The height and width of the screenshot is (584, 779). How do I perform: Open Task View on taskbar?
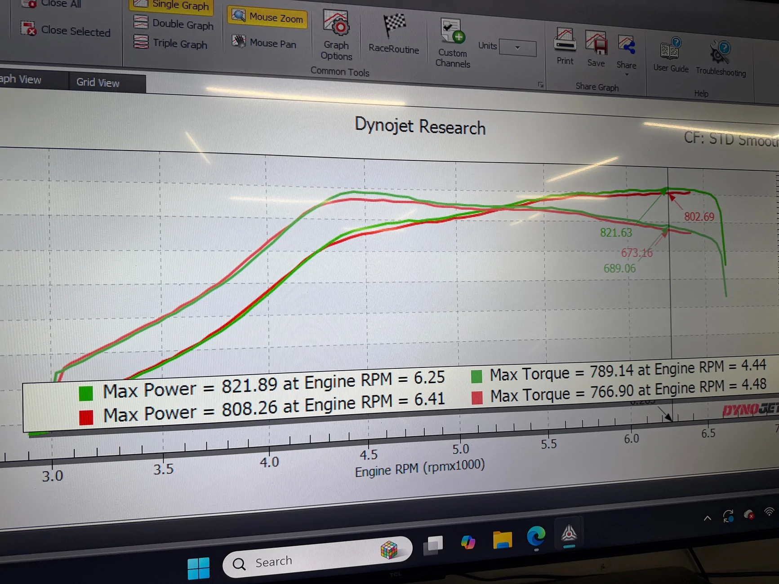click(433, 545)
